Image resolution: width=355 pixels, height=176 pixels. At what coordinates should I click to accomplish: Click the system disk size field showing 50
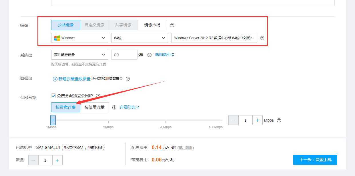[x=124, y=55]
